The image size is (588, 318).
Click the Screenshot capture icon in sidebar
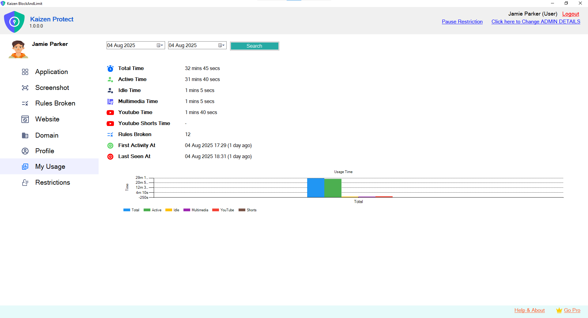pyautogui.click(x=25, y=88)
